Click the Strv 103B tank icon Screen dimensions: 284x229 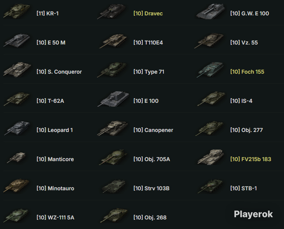pyautogui.click(x=114, y=186)
